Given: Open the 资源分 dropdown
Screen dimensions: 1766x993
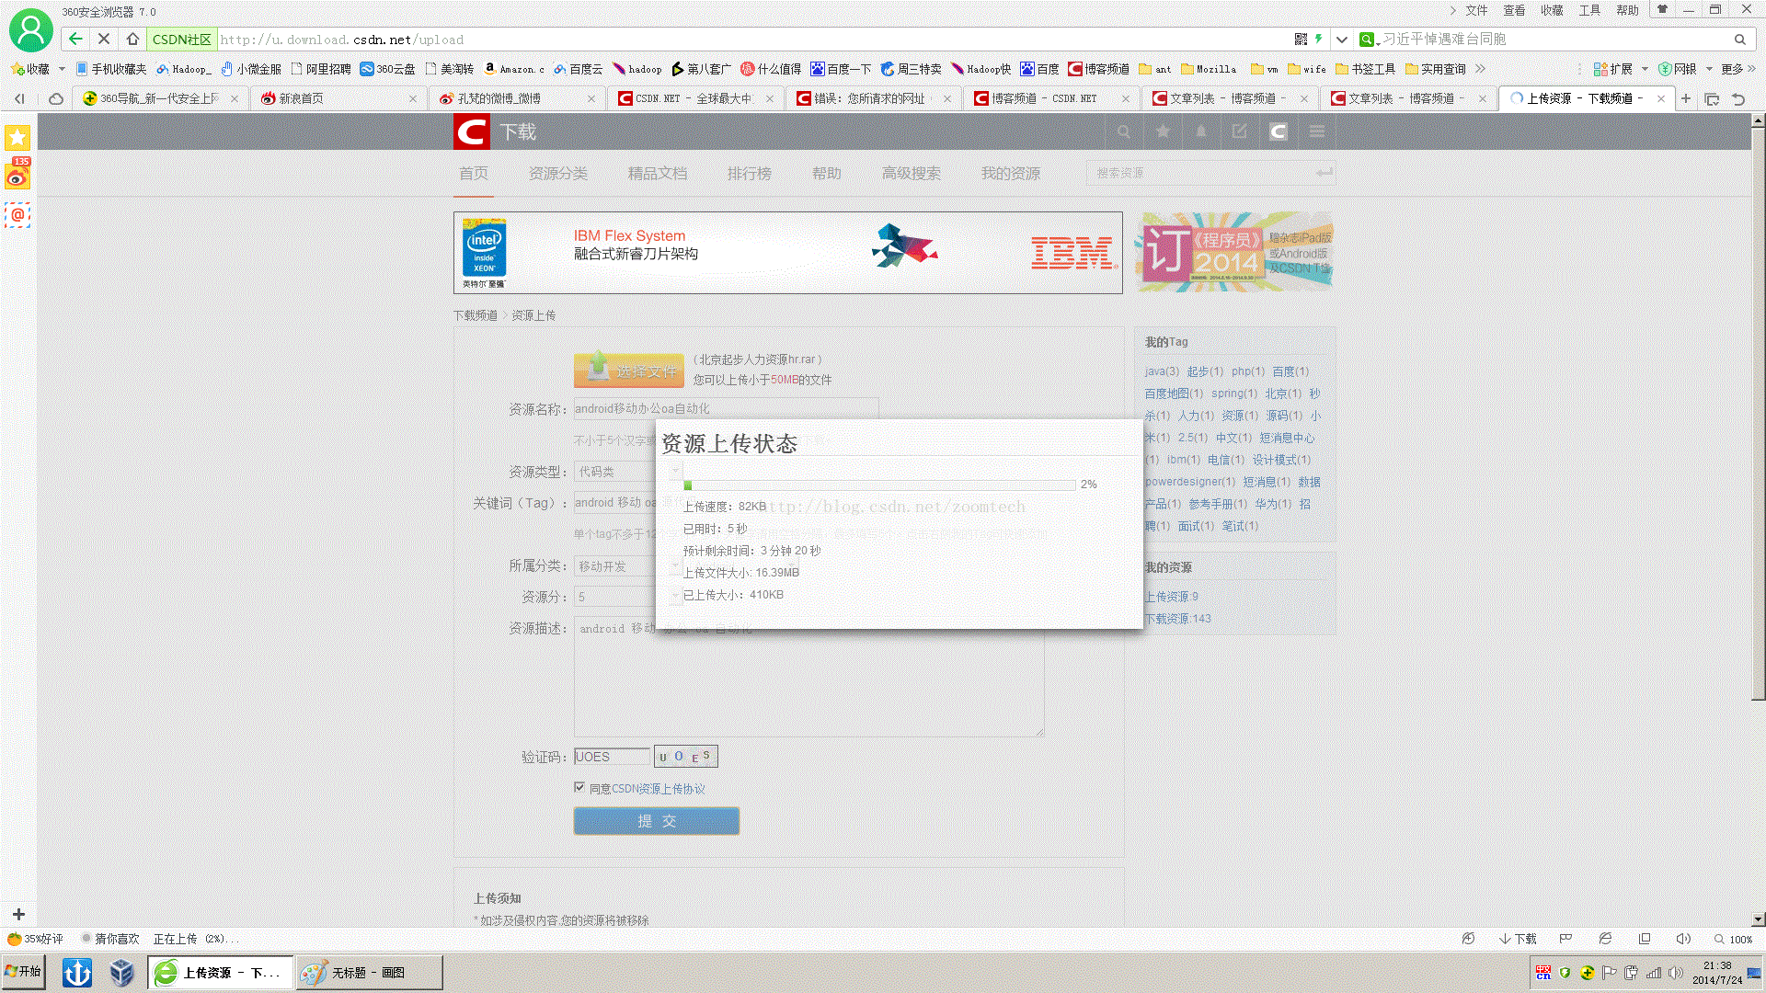Looking at the screenshot, I should click(626, 597).
